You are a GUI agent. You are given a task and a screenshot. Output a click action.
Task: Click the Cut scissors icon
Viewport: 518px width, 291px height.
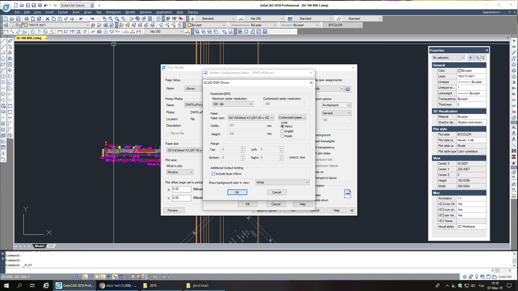(x=47, y=19)
